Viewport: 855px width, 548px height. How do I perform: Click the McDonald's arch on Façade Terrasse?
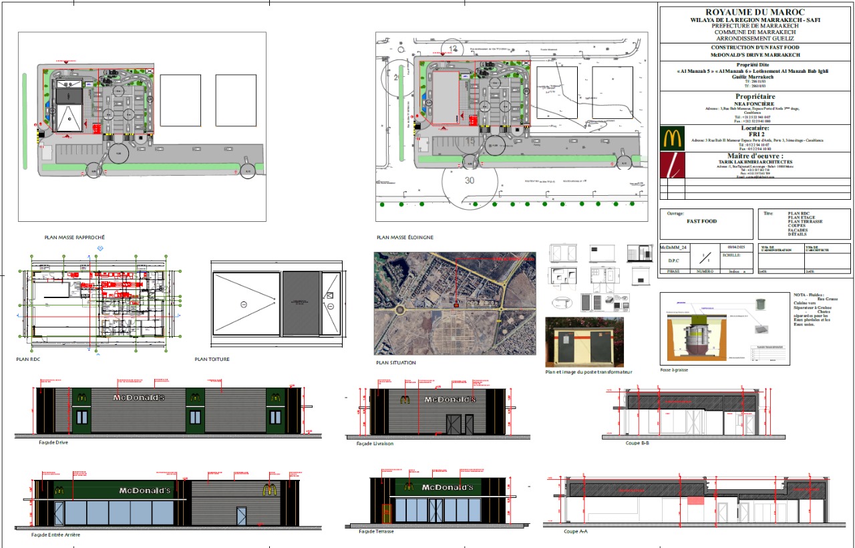point(409,487)
